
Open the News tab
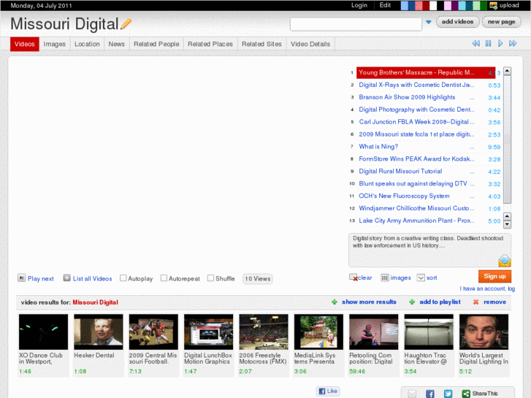[116, 44]
